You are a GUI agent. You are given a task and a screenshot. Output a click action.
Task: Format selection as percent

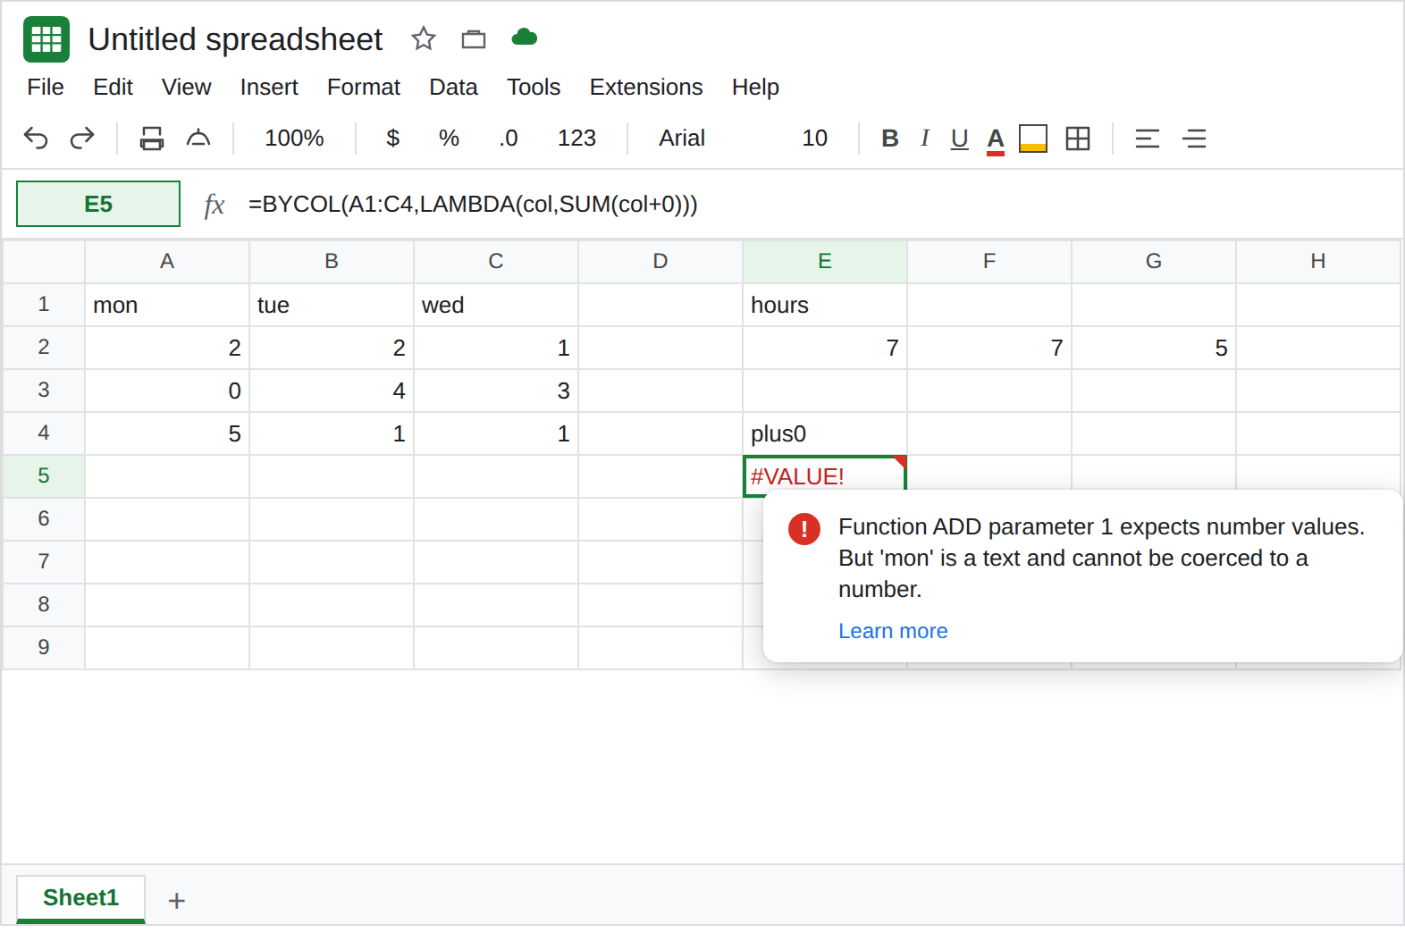point(449,139)
